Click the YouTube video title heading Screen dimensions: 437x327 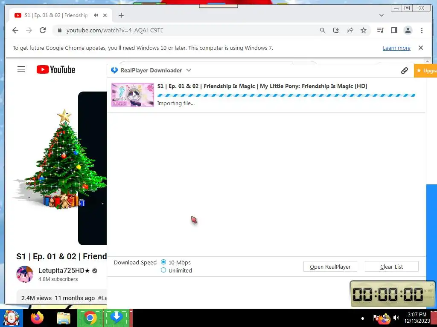(61, 256)
